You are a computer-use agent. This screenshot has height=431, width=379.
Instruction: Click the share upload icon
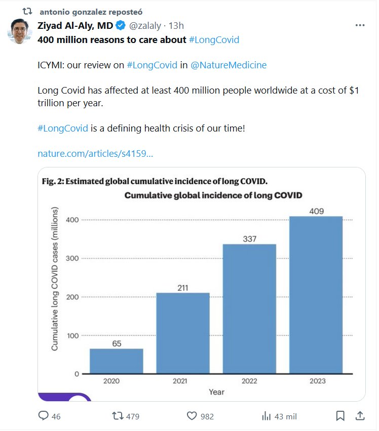tap(360, 416)
